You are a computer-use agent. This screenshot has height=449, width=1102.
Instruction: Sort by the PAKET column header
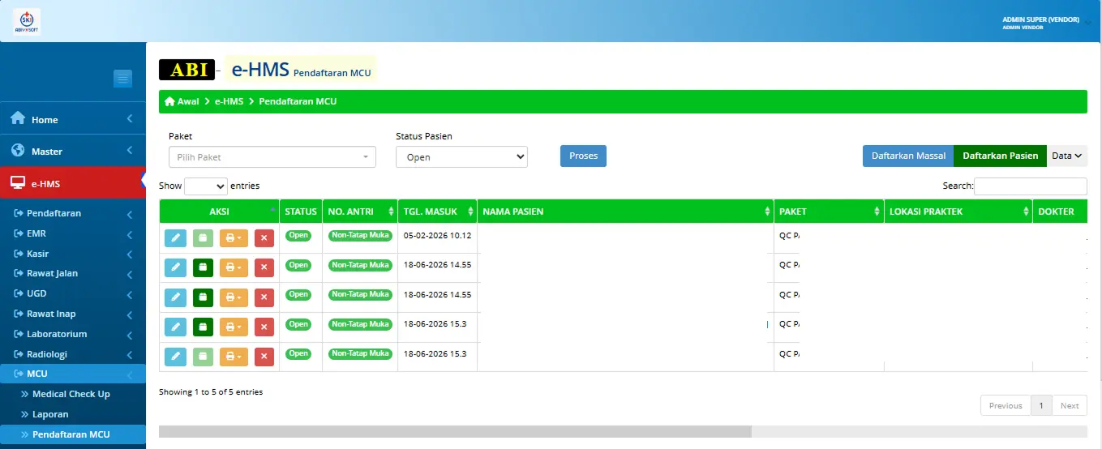(x=829, y=212)
